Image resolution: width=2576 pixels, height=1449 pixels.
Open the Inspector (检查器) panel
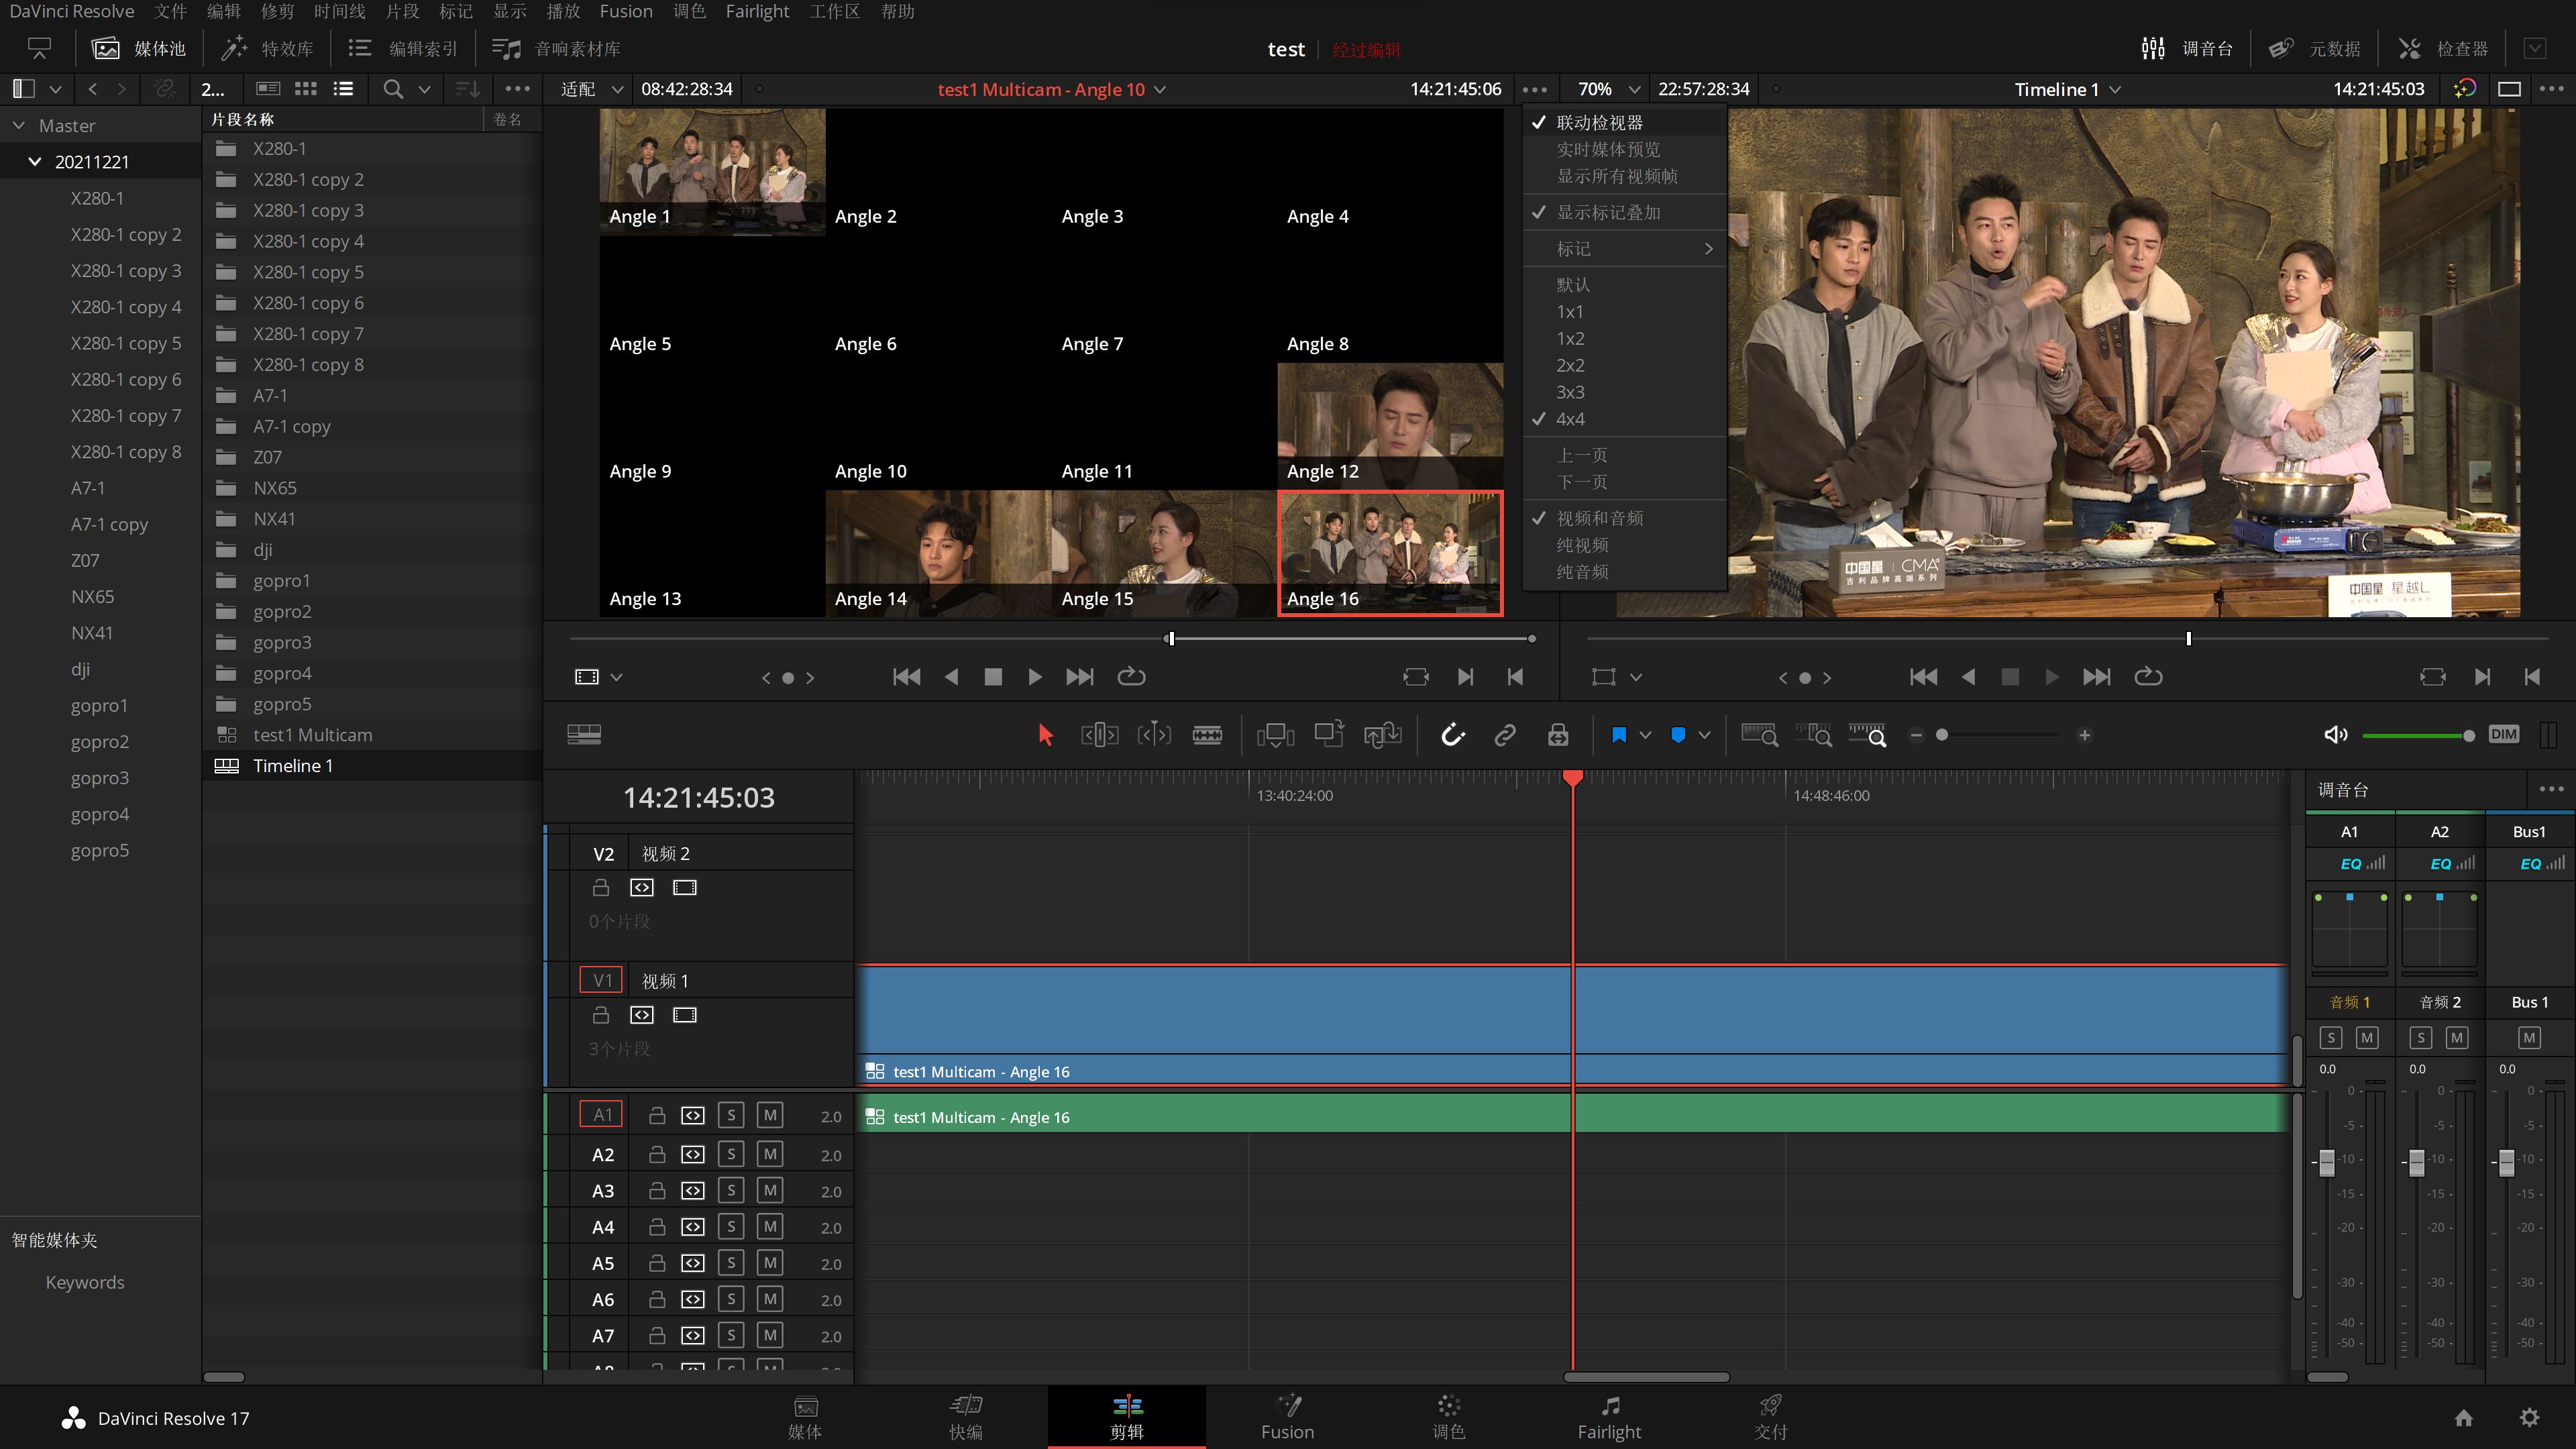pyautogui.click(x=2442, y=48)
